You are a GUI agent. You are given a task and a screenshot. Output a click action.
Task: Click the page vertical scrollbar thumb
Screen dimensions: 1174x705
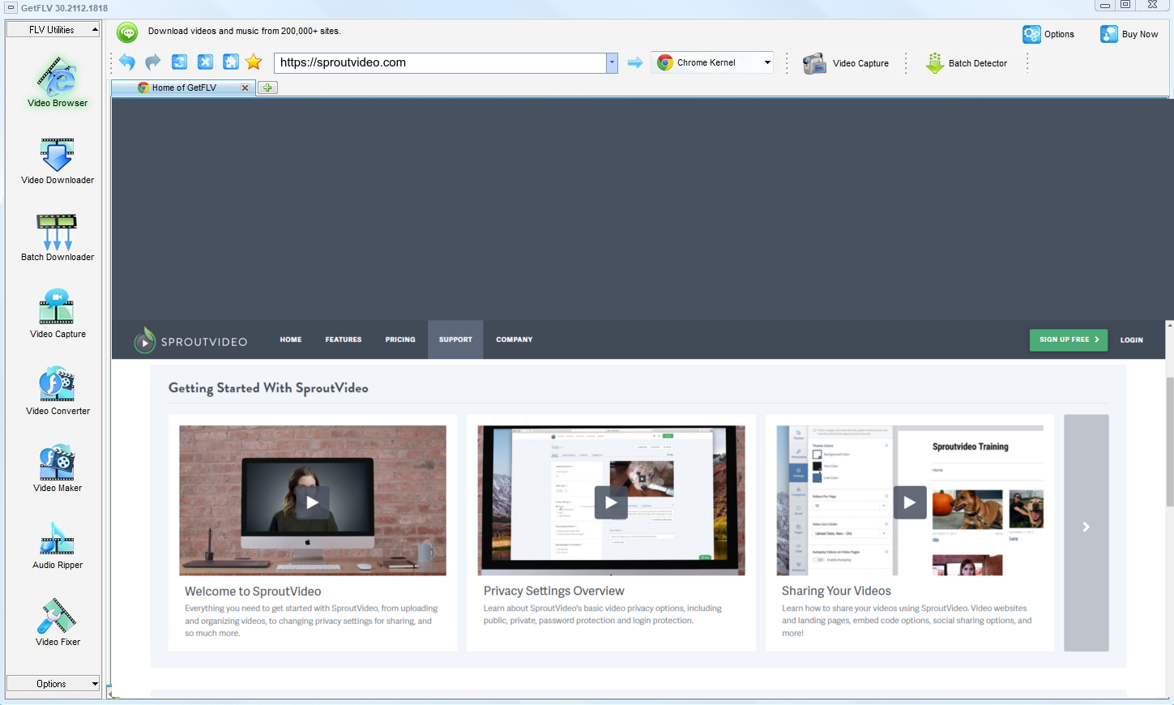(1169, 442)
